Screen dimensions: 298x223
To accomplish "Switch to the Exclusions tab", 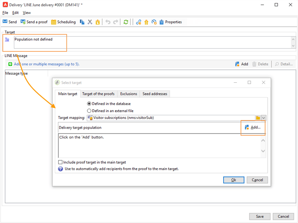I will 128,94.
